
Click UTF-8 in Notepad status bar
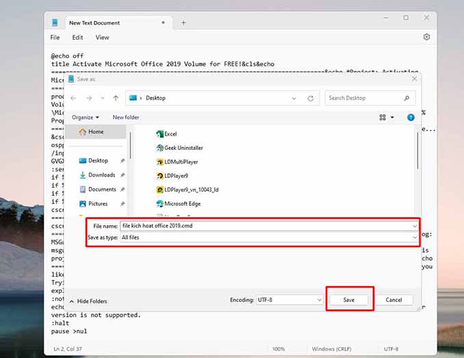(391, 349)
